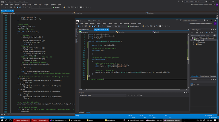Image resolution: width=219 pixels, height=122 pixels.
Task: Click Toggle Word Wrap icon in Output panel
Action: click(x=141, y=95)
